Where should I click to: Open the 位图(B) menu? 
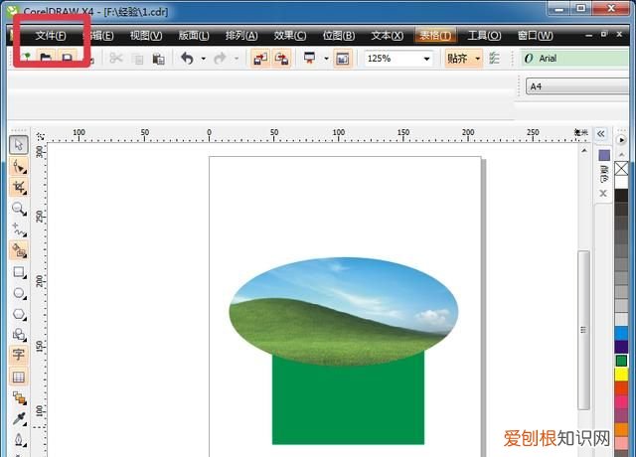339,36
